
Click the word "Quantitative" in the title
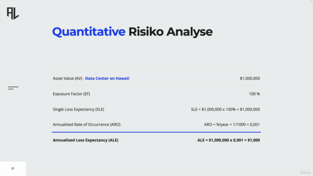tap(89, 32)
